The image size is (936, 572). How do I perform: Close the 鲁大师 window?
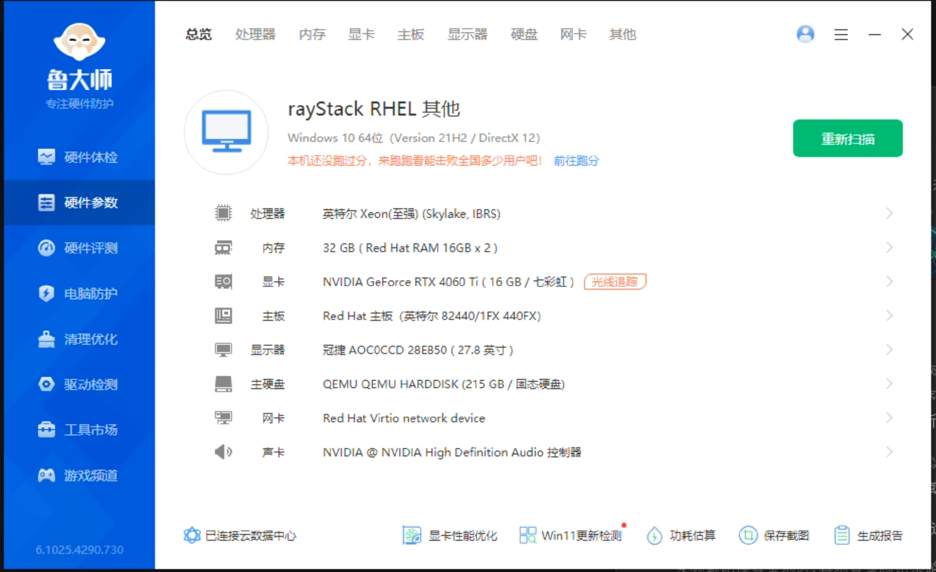(x=907, y=34)
